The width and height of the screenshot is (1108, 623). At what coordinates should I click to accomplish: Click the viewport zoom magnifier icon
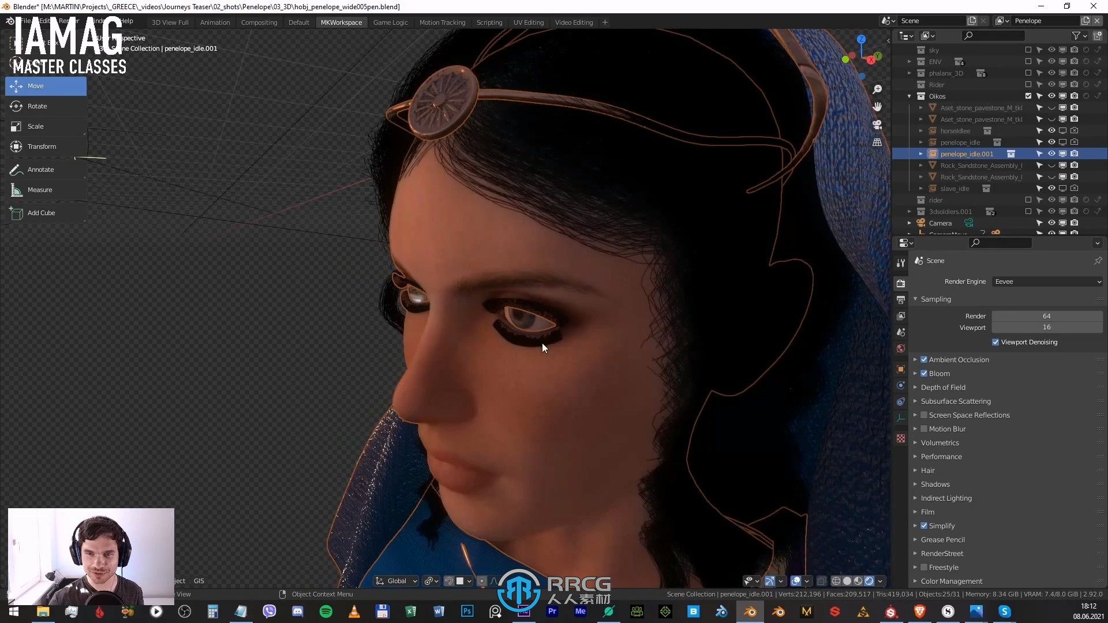point(877,89)
